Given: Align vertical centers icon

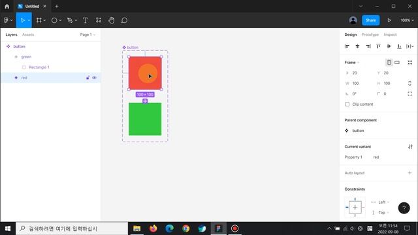Looking at the screenshot, I should point(389,46).
